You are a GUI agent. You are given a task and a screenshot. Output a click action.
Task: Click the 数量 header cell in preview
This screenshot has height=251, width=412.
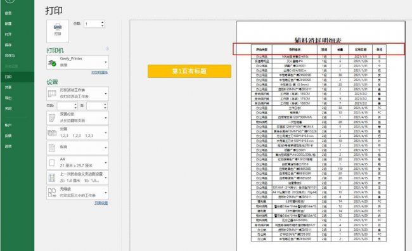tap(340, 49)
